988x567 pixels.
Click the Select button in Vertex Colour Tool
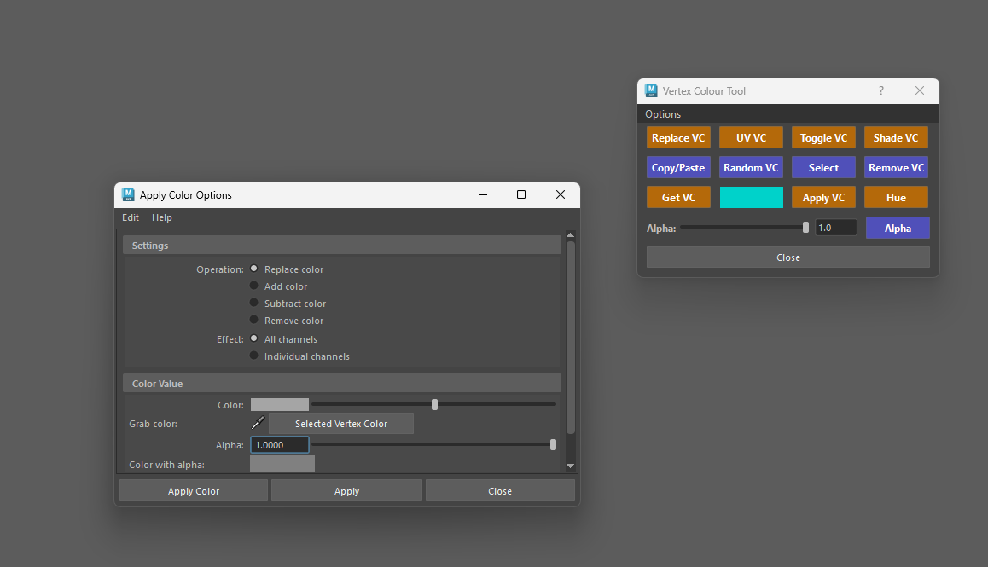[823, 168]
